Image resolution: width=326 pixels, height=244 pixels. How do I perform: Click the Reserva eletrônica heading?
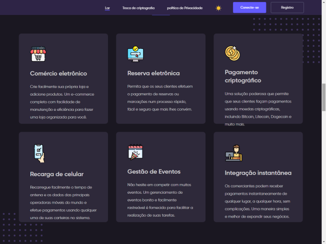click(153, 73)
